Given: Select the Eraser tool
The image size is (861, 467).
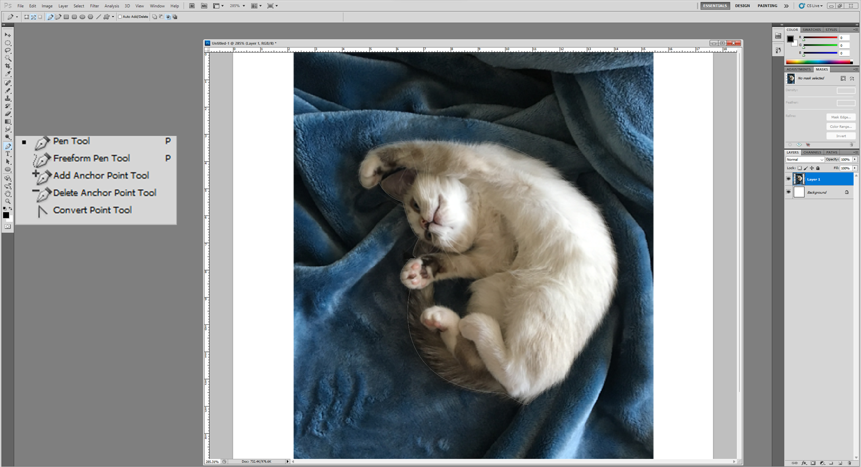Looking at the screenshot, I should (8, 114).
